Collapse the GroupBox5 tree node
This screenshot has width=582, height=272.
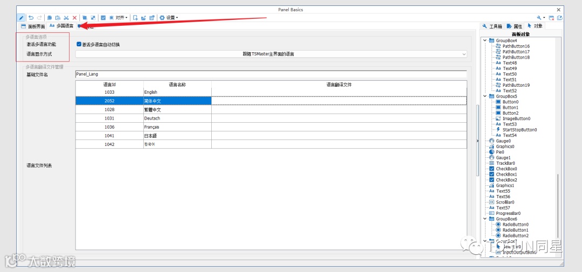click(x=485, y=96)
